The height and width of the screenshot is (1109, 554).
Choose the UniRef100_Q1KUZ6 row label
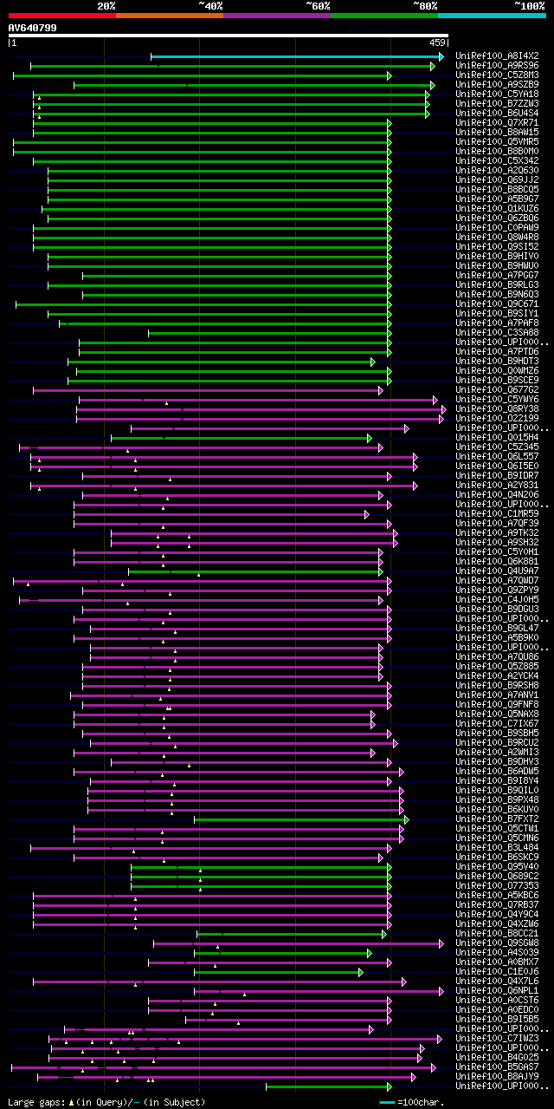497,209
